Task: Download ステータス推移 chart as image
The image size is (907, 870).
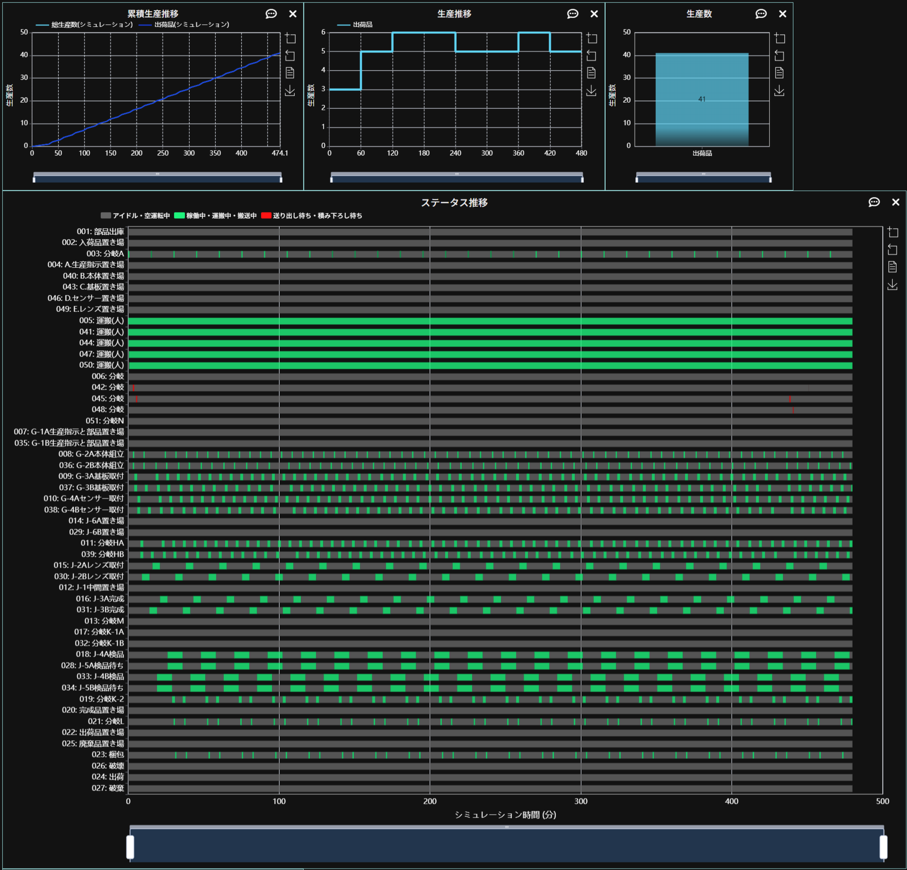Action: click(892, 285)
